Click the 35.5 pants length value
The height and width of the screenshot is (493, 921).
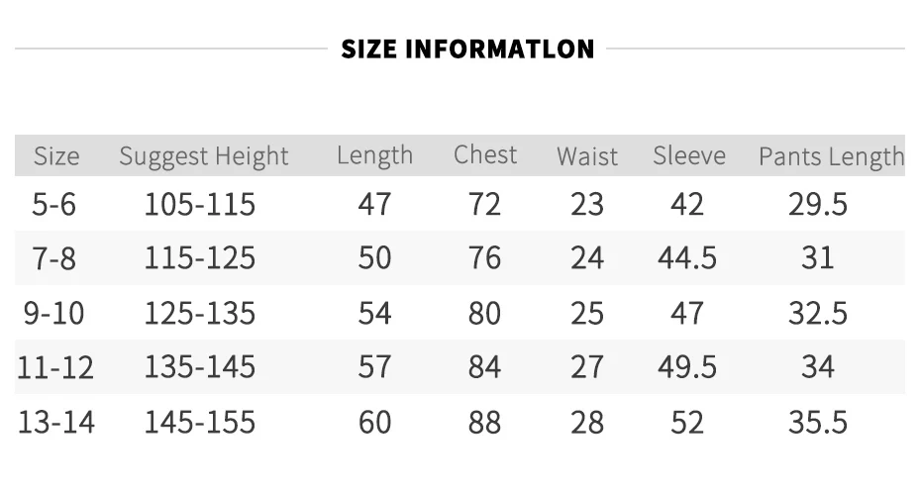(818, 422)
